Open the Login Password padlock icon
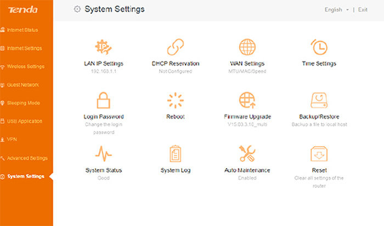Image resolution: width=384 pixels, height=226 pixels. pyautogui.click(x=103, y=100)
